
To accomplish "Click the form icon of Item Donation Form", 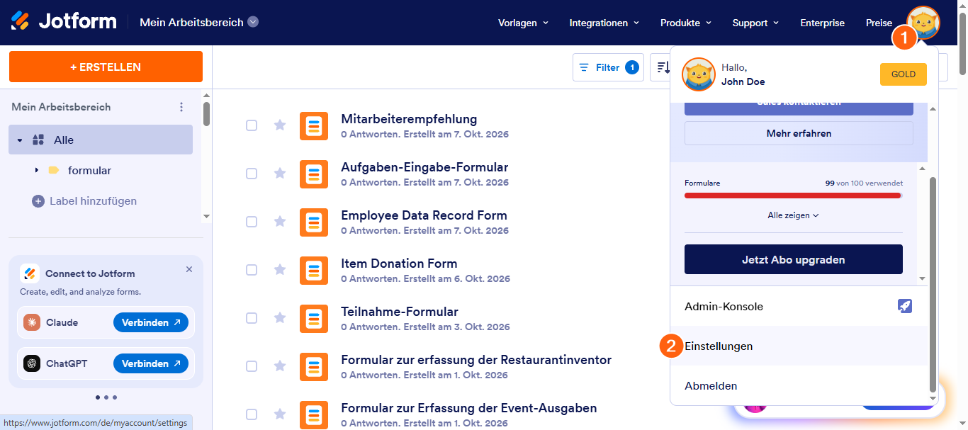I will [314, 271].
